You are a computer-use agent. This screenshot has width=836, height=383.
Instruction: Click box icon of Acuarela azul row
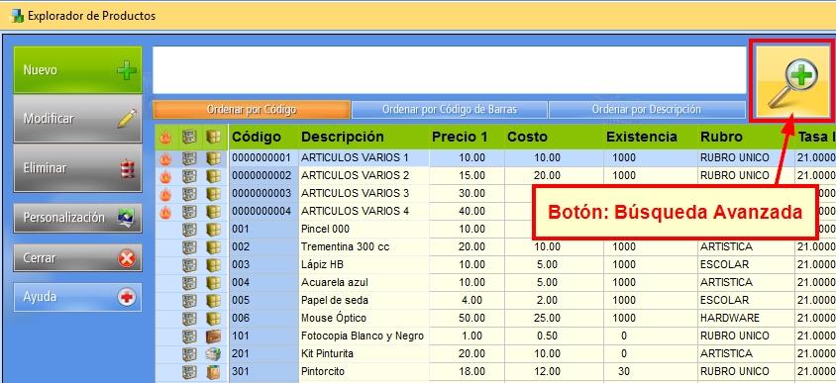213,283
